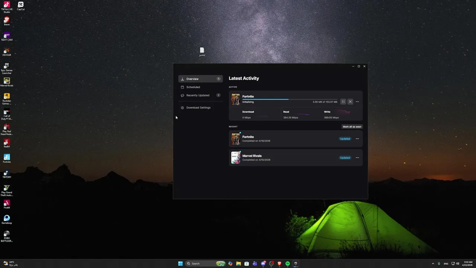Open CapCut desktop icon

pyautogui.click(x=21, y=6)
